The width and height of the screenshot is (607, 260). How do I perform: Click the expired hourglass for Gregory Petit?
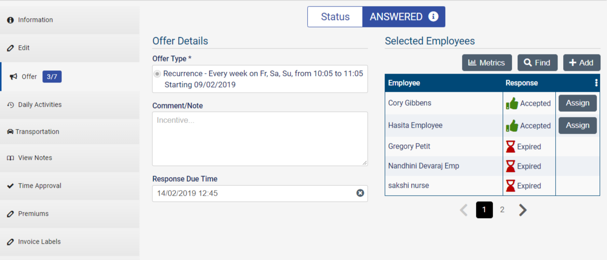[510, 147]
